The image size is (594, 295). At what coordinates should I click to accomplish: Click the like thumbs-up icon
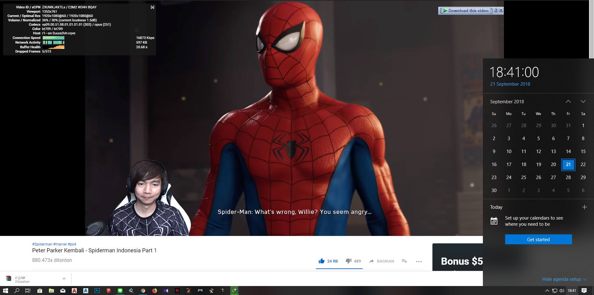point(321,261)
